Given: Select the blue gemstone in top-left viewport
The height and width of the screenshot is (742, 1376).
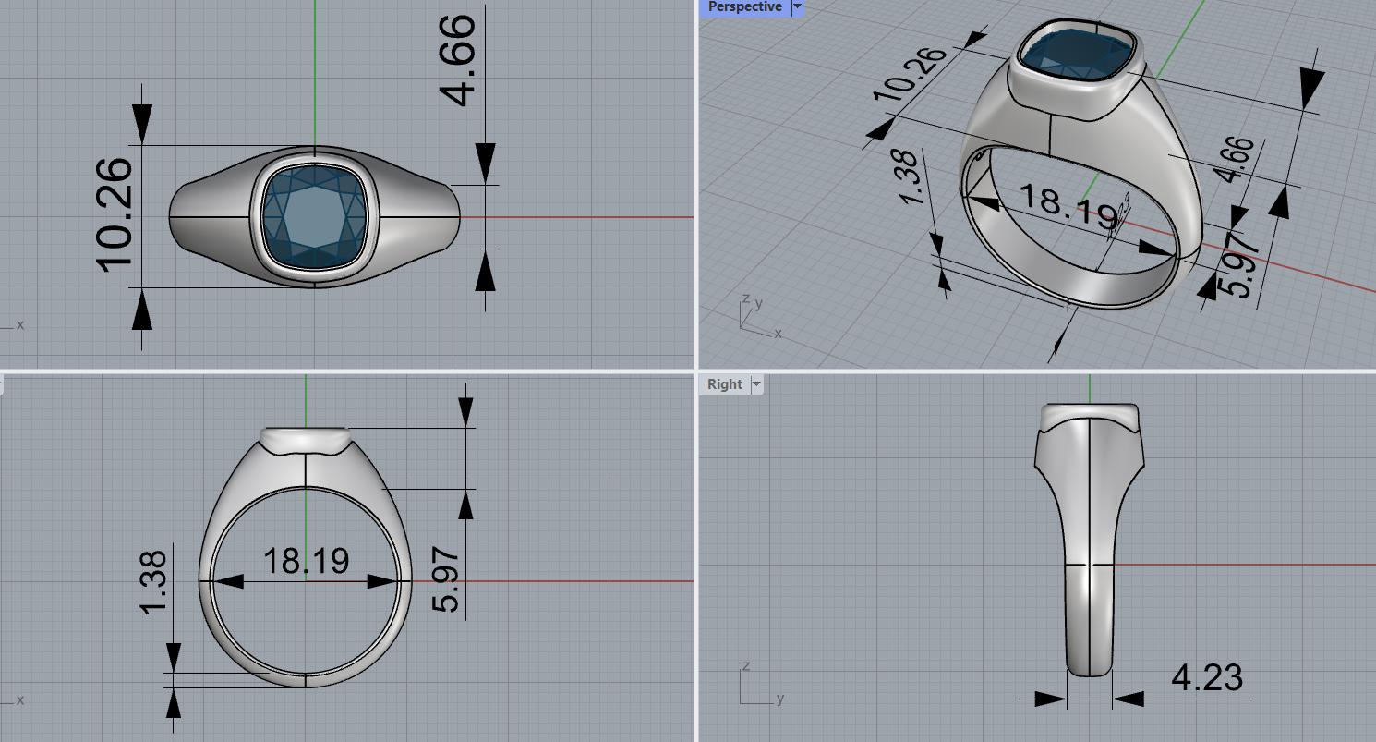Looking at the screenshot, I should [x=314, y=217].
